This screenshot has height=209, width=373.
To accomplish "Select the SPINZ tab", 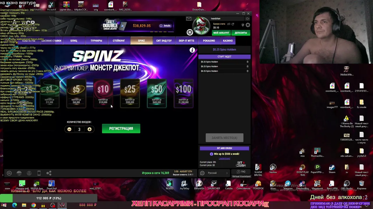I will pyautogui.click(x=141, y=41).
